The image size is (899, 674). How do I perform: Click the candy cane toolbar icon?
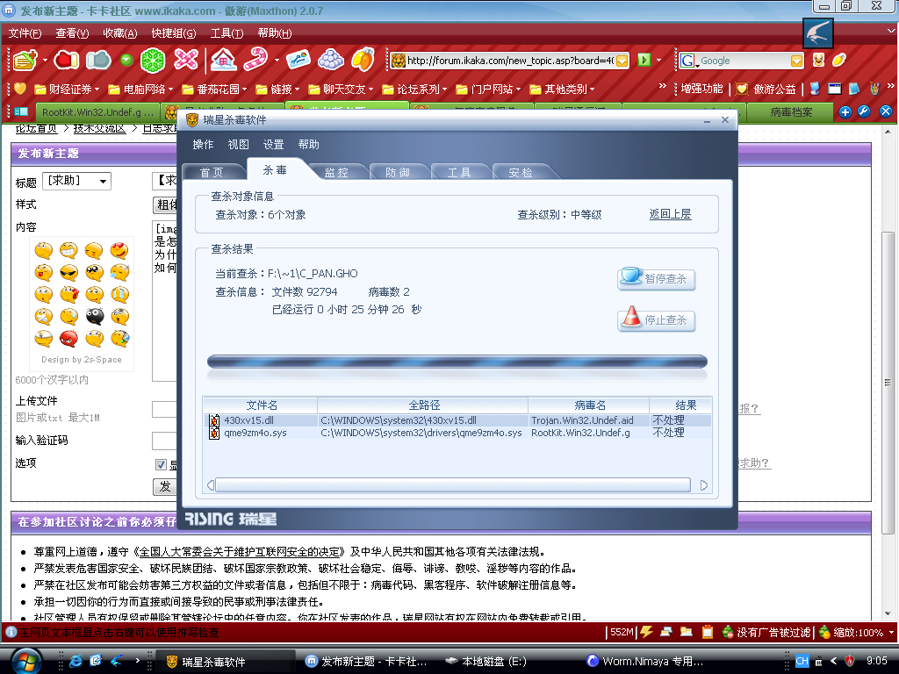click(x=255, y=60)
